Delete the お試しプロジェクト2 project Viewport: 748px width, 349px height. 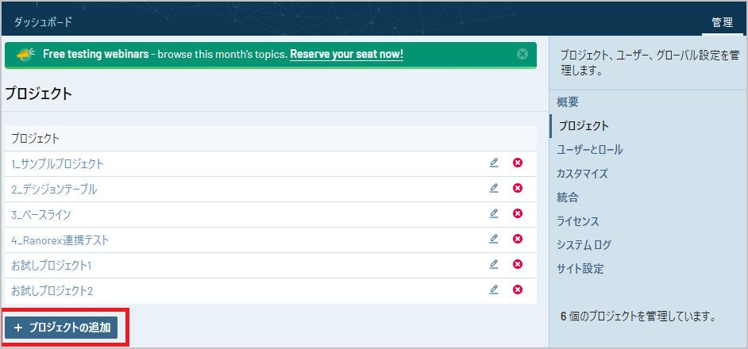518,290
